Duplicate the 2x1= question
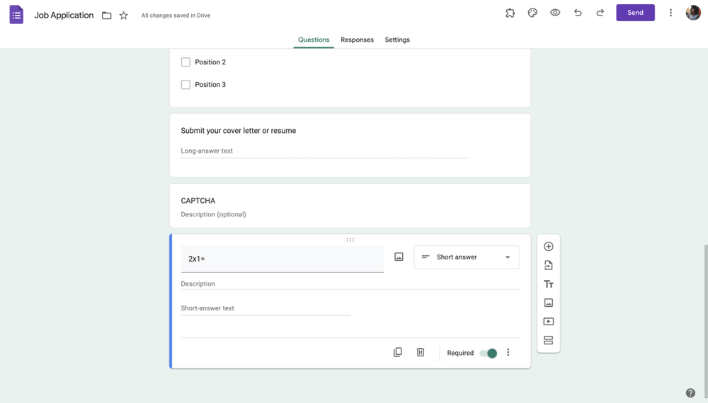Viewport: 708px width, 403px height. tap(397, 352)
